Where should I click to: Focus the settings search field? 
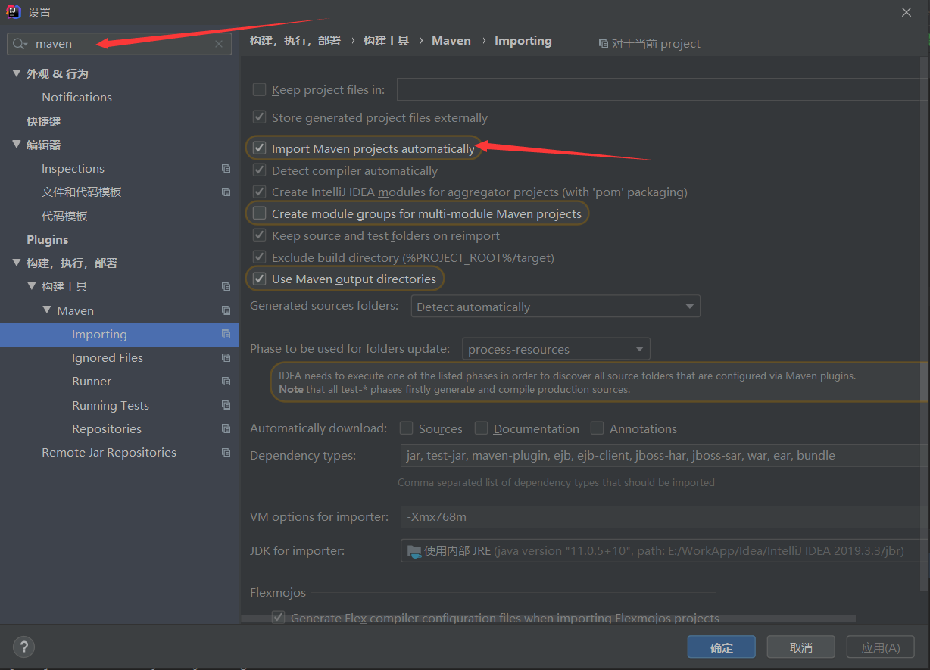coord(120,44)
